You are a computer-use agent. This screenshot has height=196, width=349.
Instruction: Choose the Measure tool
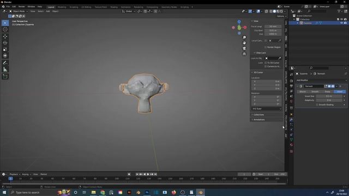click(5, 70)
